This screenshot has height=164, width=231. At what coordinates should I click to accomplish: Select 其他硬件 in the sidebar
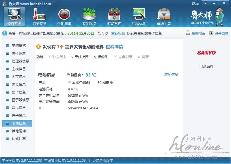(19, 131)
